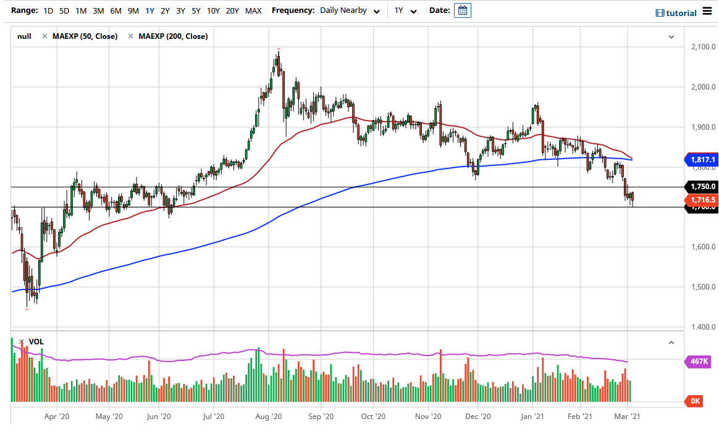Click the Jan '21 axis label
The image size is (719, 432).
point(532,417)
